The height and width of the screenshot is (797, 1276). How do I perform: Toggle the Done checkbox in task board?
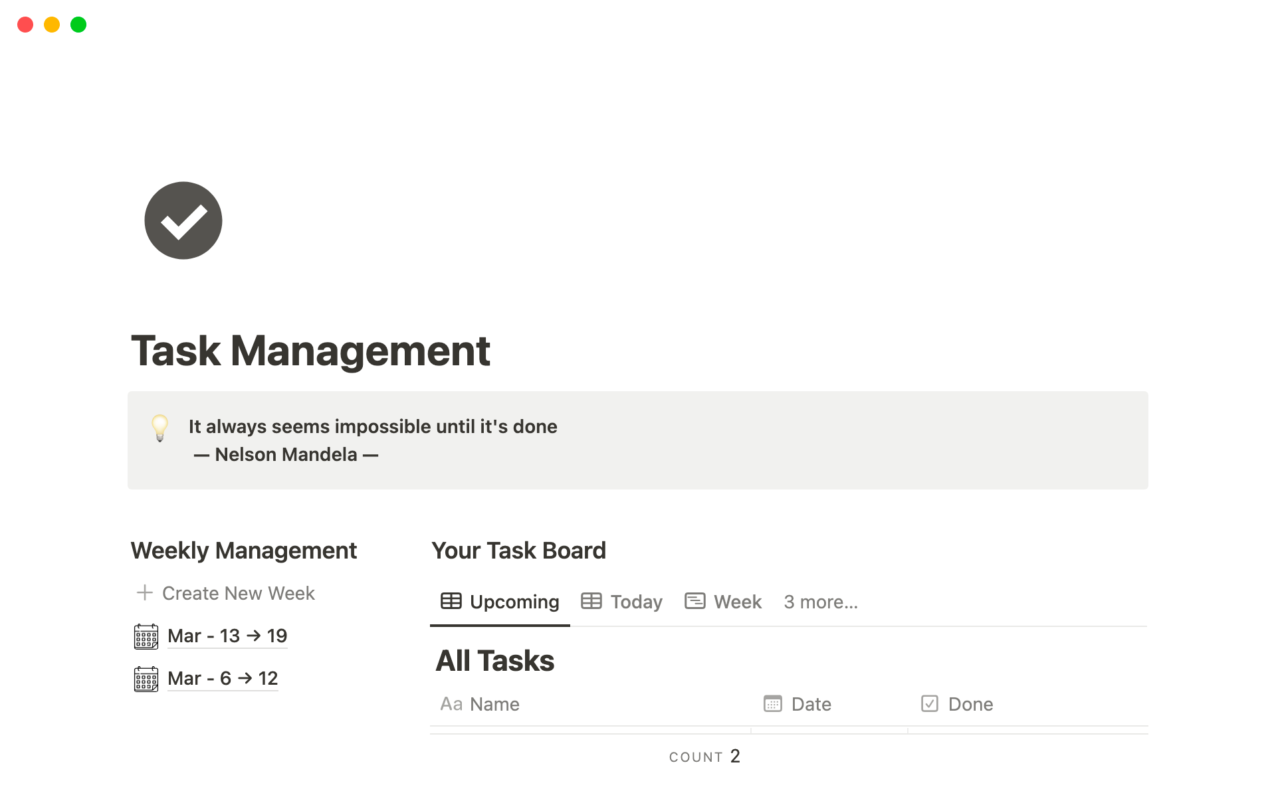point(930,703)
